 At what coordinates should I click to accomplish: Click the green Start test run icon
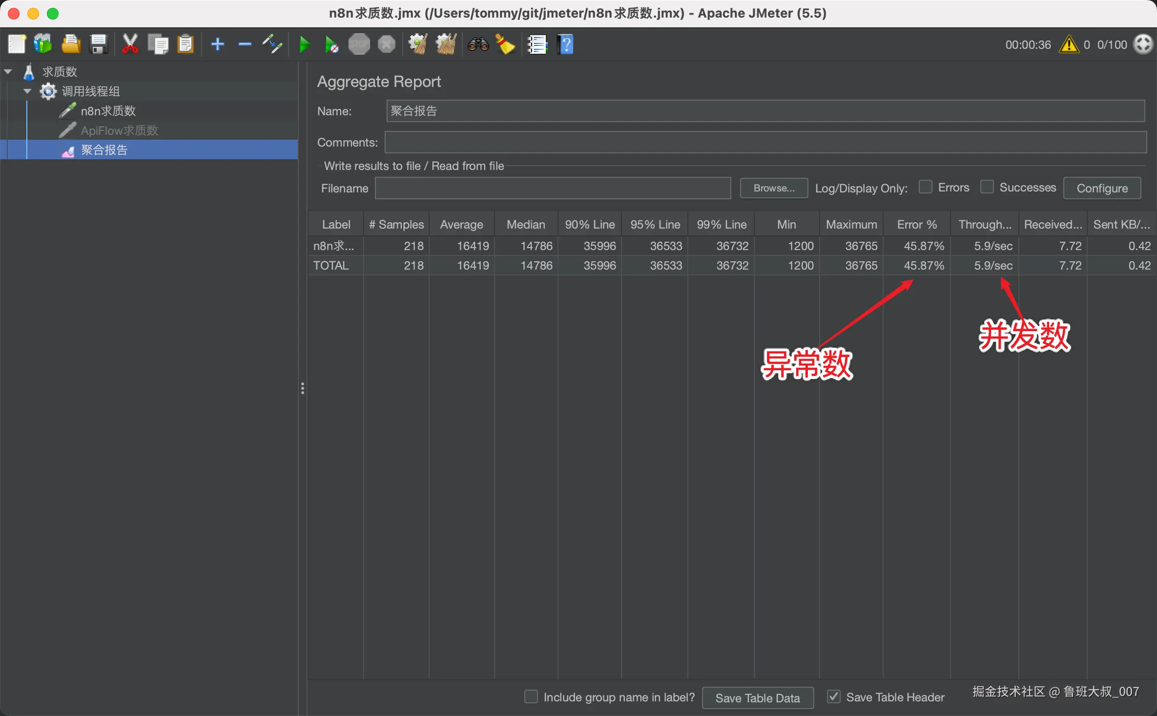click(304, 44)
